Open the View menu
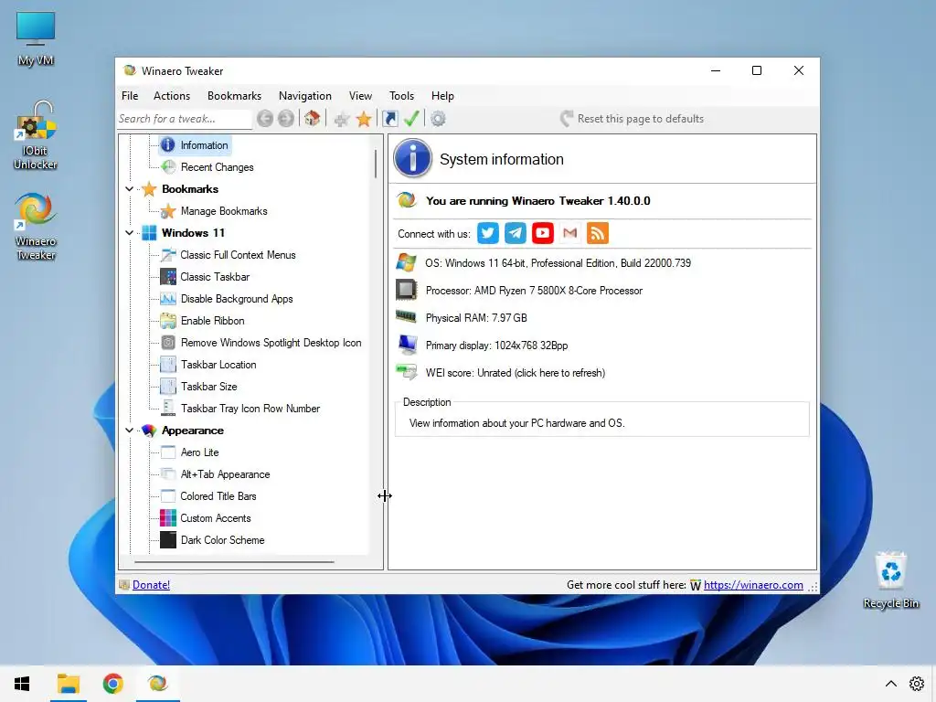Screen dimensions: 936x702 [360, 95]
